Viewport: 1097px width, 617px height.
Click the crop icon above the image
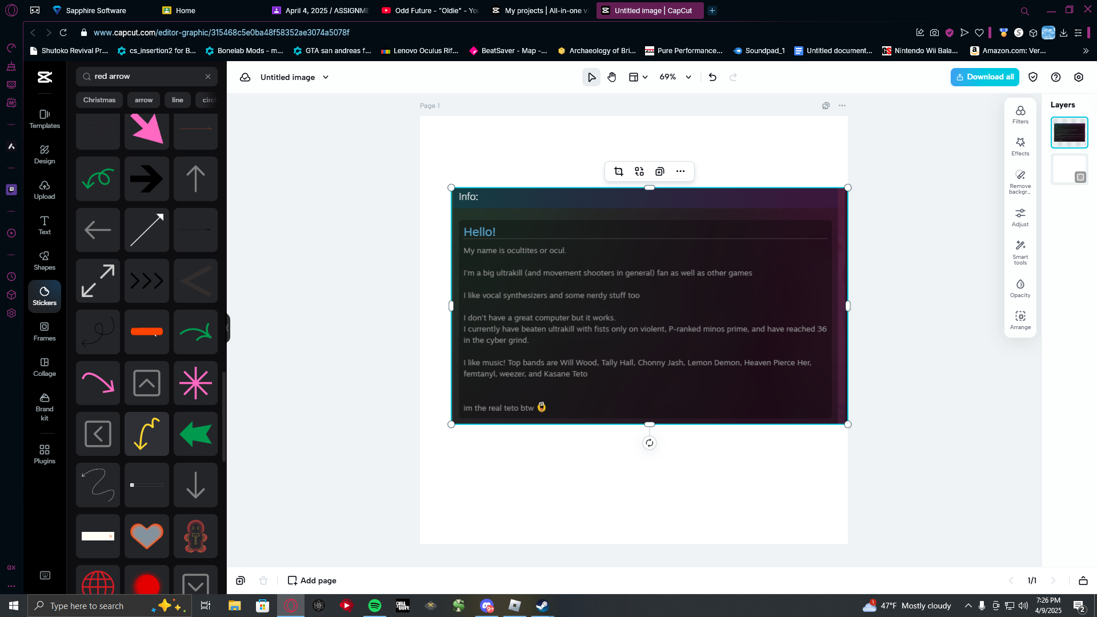[x=618, y=171]
